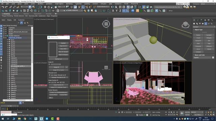
Task: Open the Render Setup icon
Action: coord(144,7)
